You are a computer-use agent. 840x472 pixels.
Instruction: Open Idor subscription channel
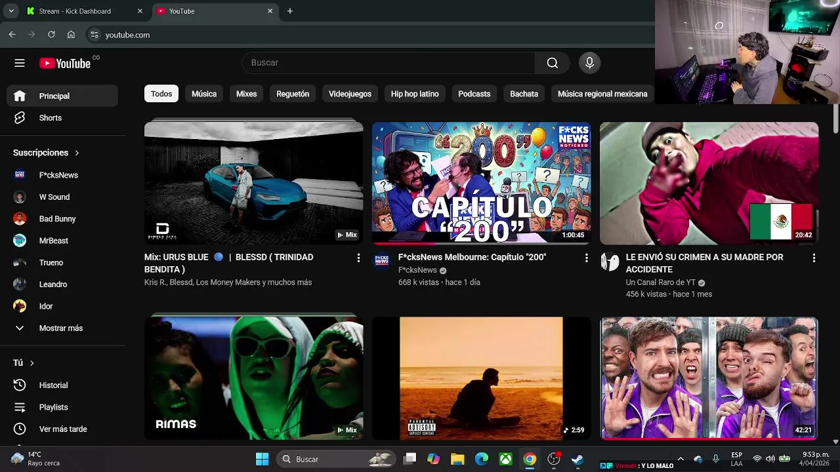coord(62,306)
